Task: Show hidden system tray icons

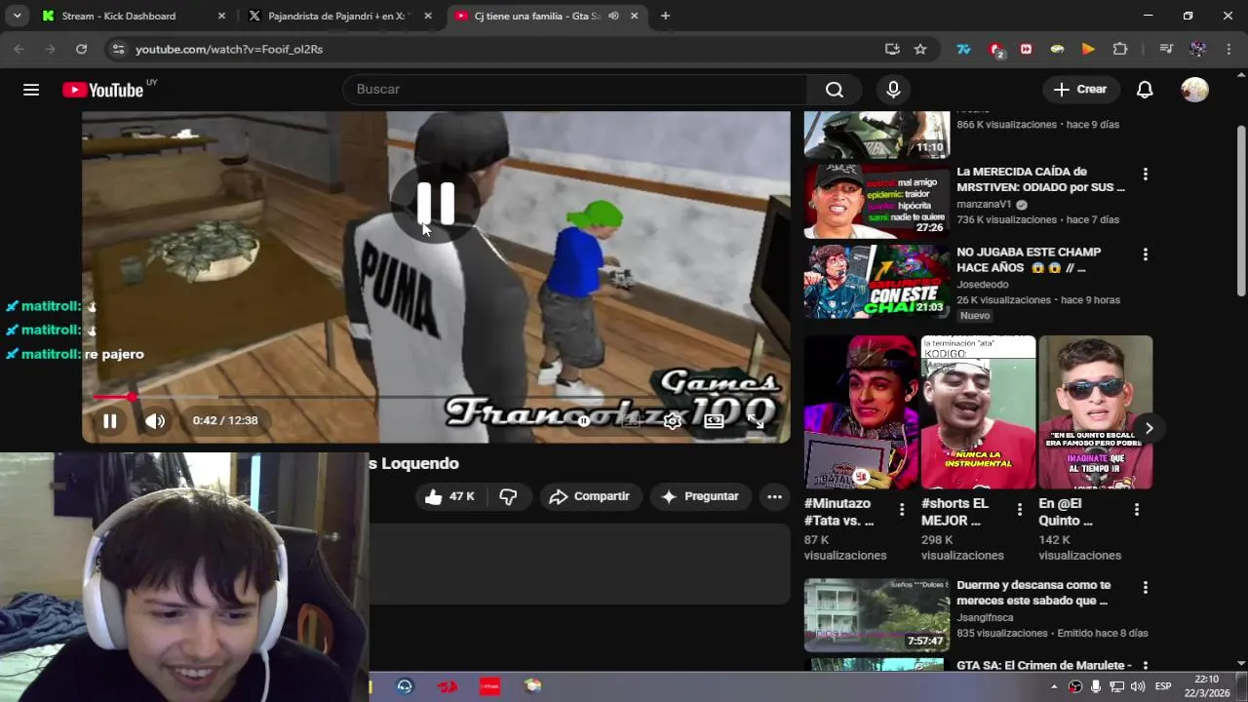Action: pyautogui.click(x=1054, y=686)
